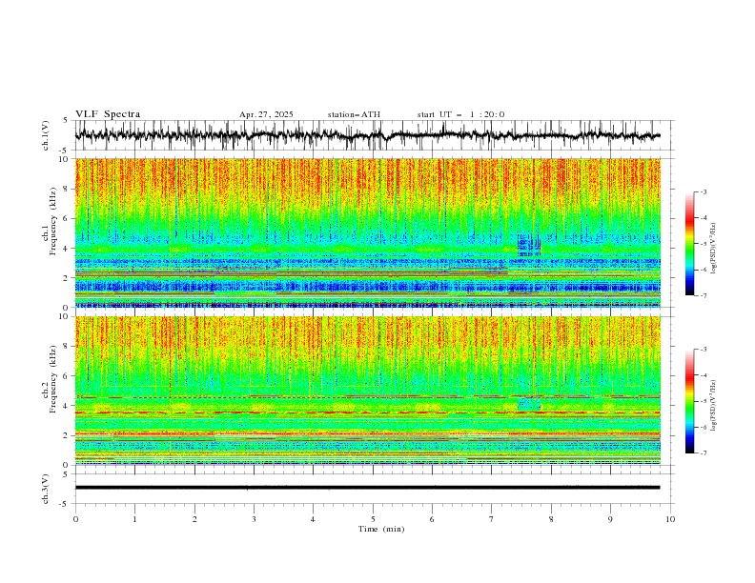
Task: Click the "4" tick on the time axis
Action: coord(313,519)
